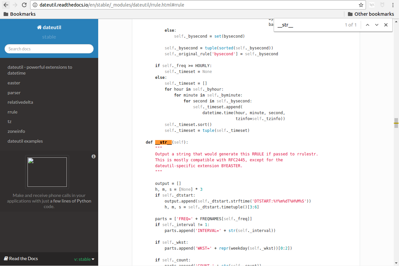The height and width of the screenshot is (266, 399).
Task: Open the Chrome three-dot menu
Action: 393,5
